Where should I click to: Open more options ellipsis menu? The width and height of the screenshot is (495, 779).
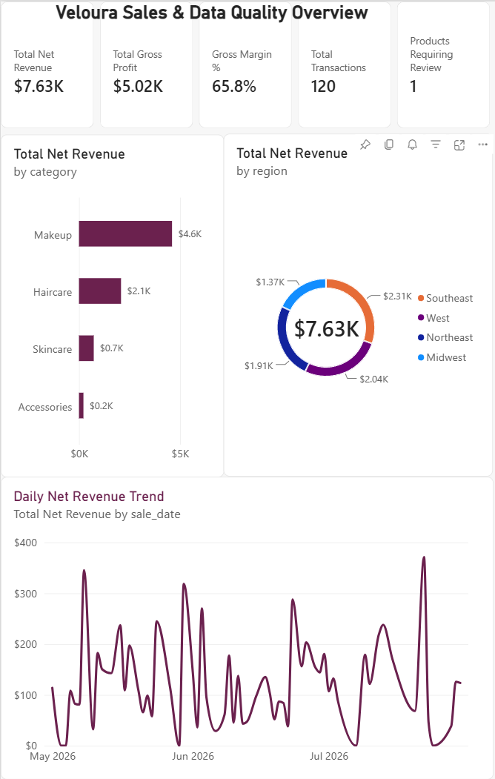tap(482, 145)
